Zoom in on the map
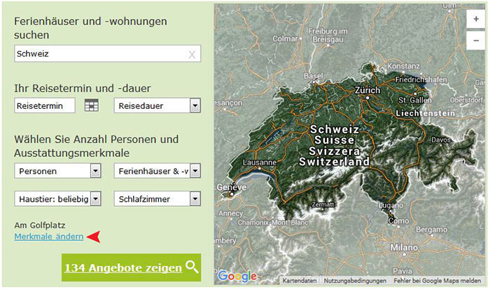 475,19
